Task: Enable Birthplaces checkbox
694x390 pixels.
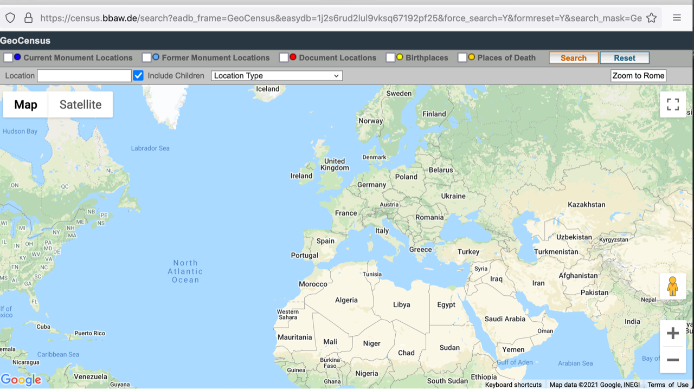Action: pyautogui.click(x=390, y=57)
